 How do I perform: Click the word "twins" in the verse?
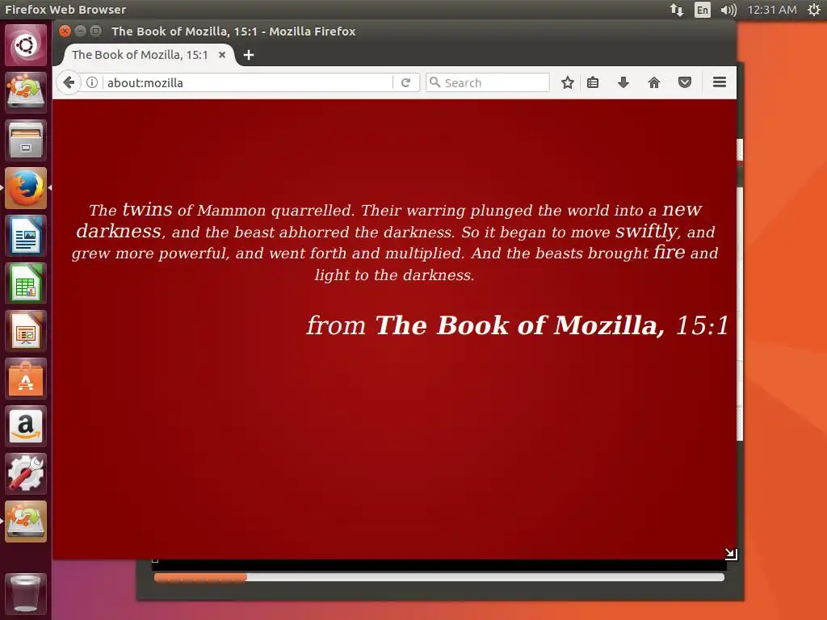pos(147,209)
